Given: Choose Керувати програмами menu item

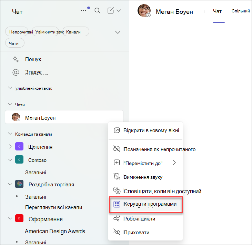Looking at the screenshot, I should tap(146, 204).
